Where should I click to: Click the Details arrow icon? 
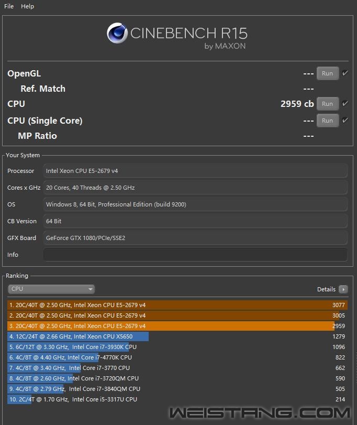pyautogui.click(x=343, y=289)
